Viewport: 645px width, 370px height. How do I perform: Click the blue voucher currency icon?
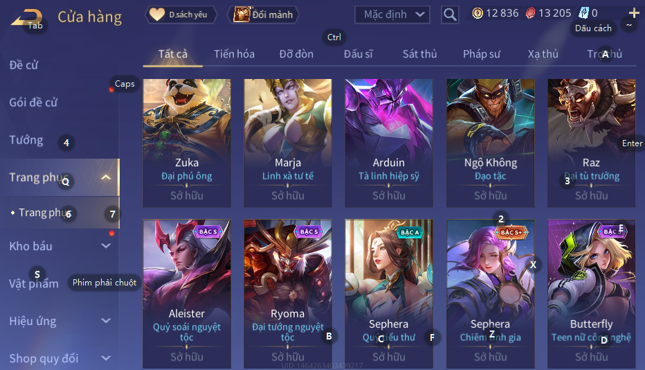pos(583,13)
